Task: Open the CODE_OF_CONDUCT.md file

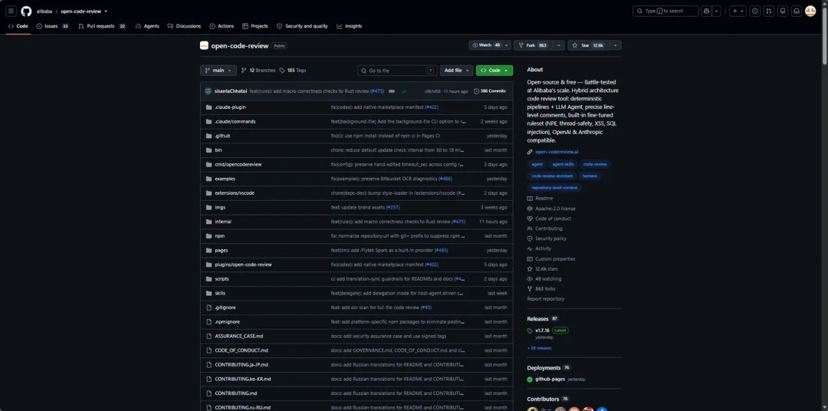Action: pyautogui.click(x=242, y=350)
